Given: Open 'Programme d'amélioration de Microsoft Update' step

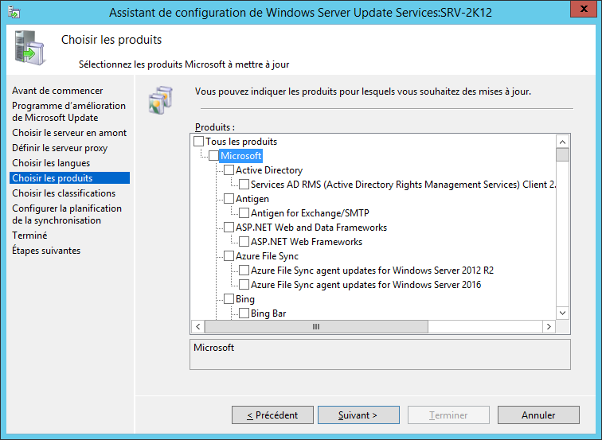Looking at the screenshot, I should (68, 111).
